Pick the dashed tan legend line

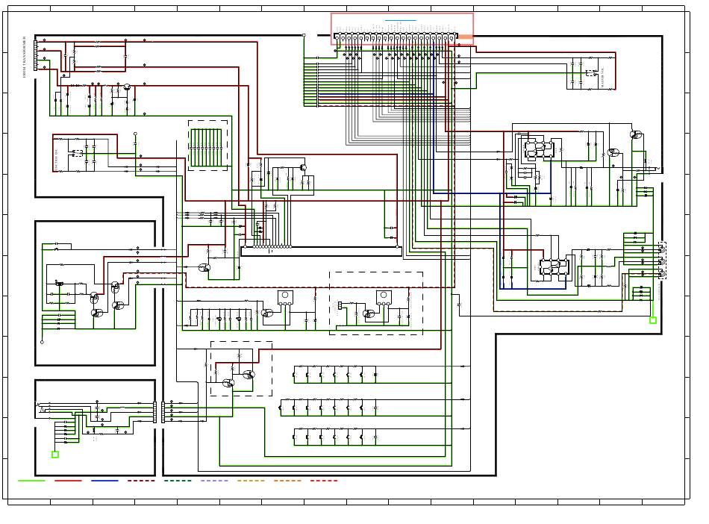(x=251, y=481)
